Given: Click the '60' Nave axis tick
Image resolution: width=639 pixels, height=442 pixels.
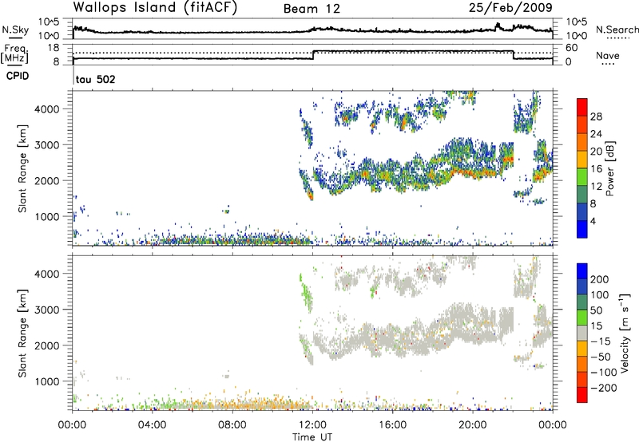Looking at the screenshot, I should click(572, 48).
